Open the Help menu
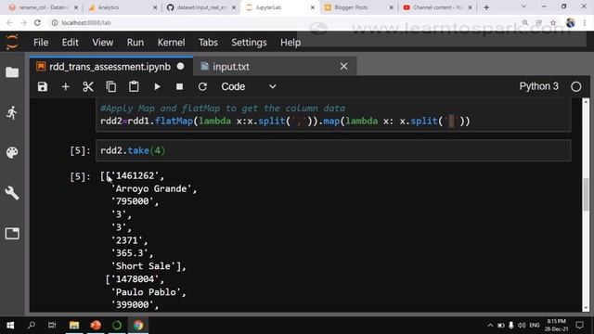 tap(291, 43)
